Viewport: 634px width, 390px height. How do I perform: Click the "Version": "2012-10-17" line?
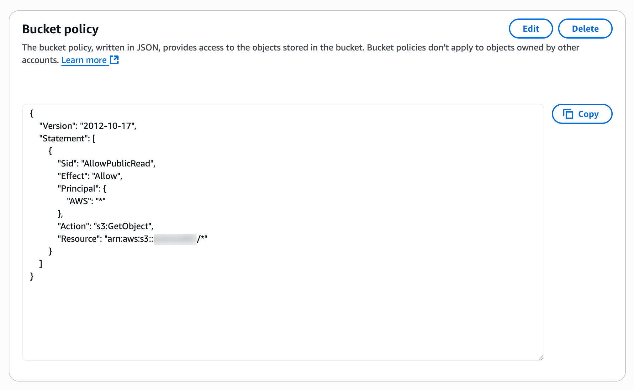(x=87, y=126)
